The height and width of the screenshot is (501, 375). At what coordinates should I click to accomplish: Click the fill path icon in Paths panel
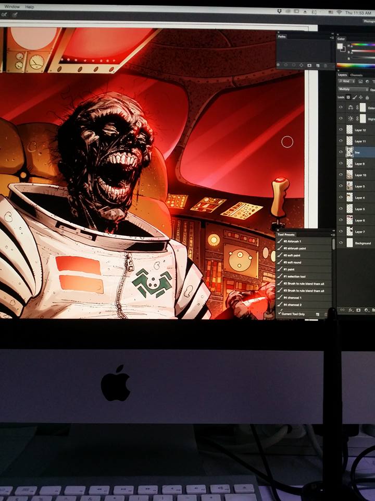[x=278, y=65]
